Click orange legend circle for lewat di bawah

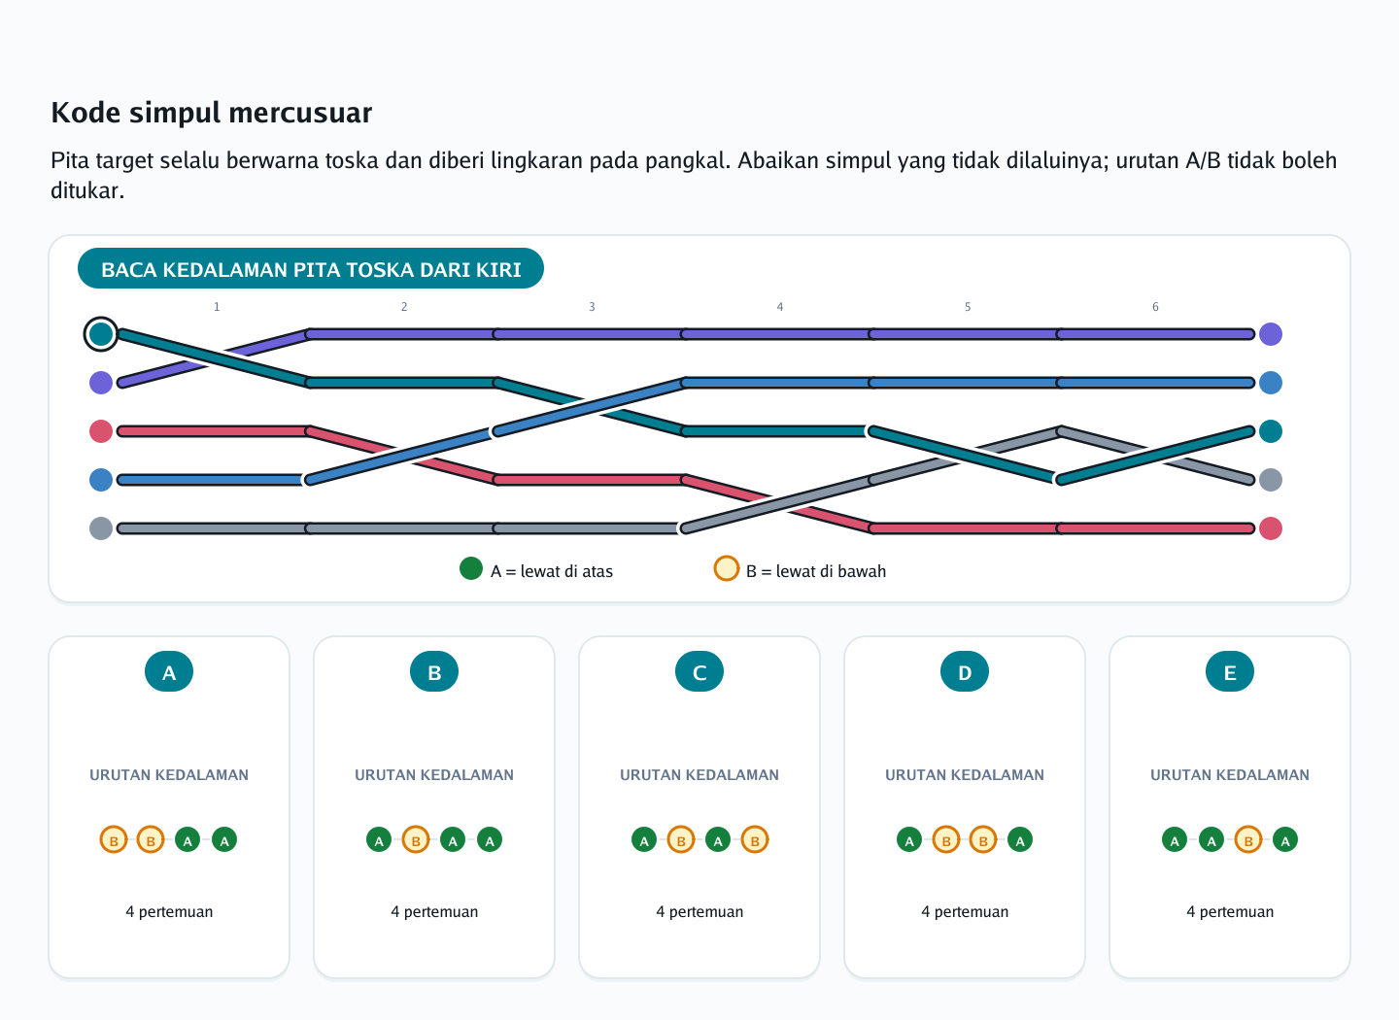(727, 568)
